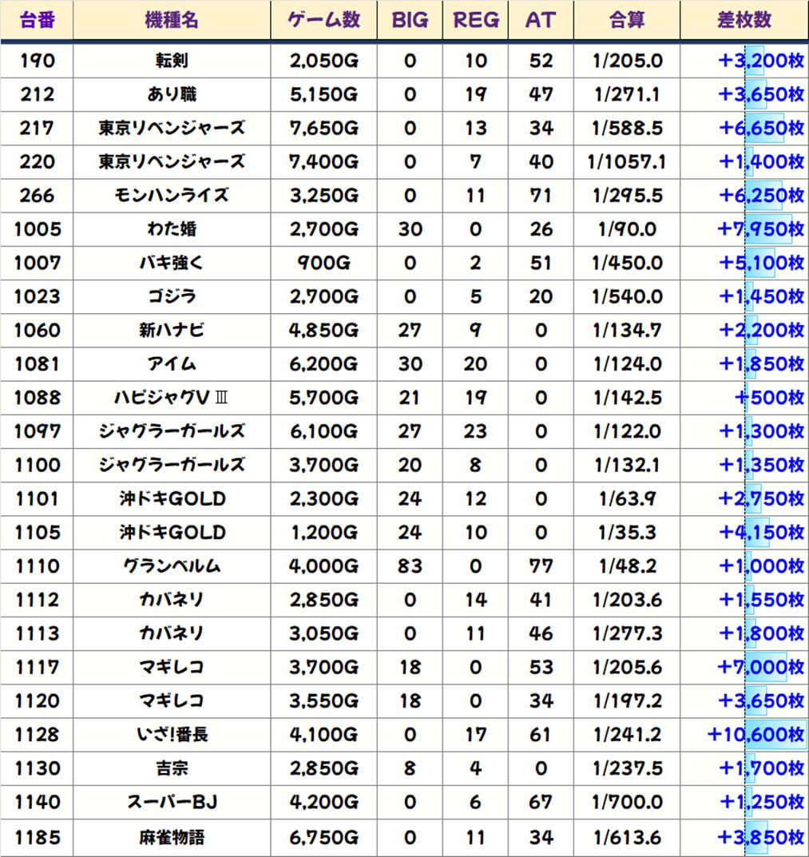Select the ゲーム数 column header
The width and height of the screenshot is (809, 857).
323,21
